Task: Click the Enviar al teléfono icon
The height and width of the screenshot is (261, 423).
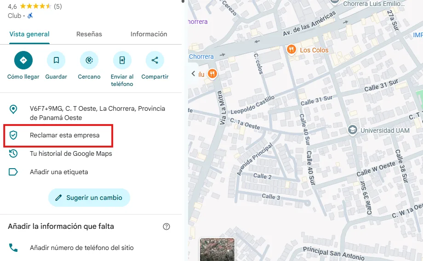Action: 122,60
